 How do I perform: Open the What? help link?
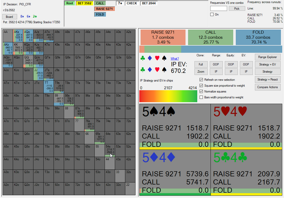pos(174,59)
